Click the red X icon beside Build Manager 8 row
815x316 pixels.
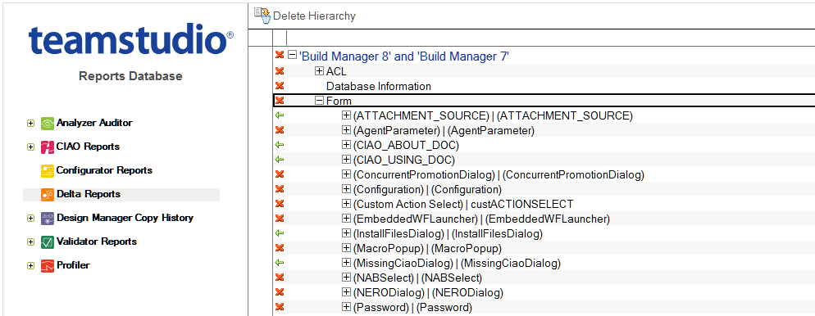pos(280,55)
